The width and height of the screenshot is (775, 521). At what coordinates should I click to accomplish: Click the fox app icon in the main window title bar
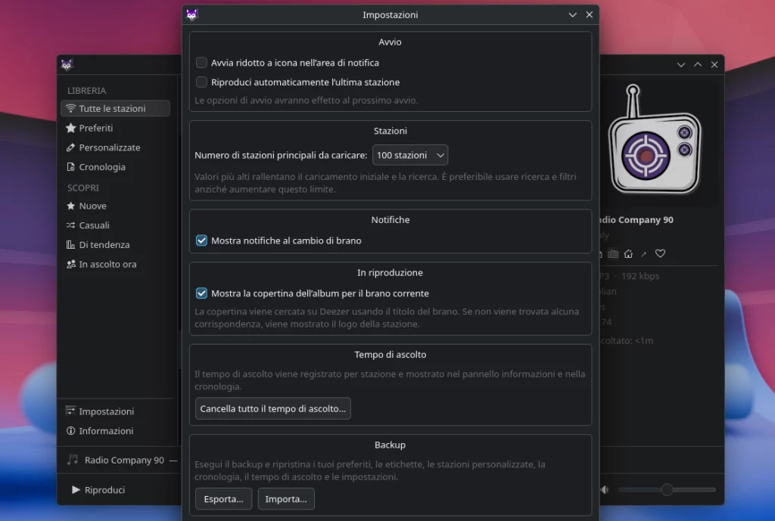pyautogui.click(x=67, y=65)
